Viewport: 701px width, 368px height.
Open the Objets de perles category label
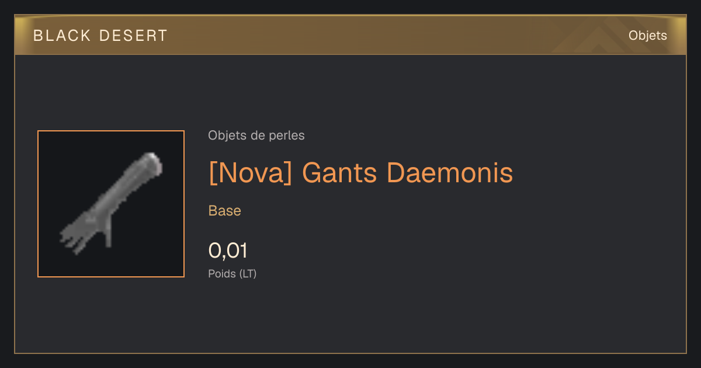(256, 136)
